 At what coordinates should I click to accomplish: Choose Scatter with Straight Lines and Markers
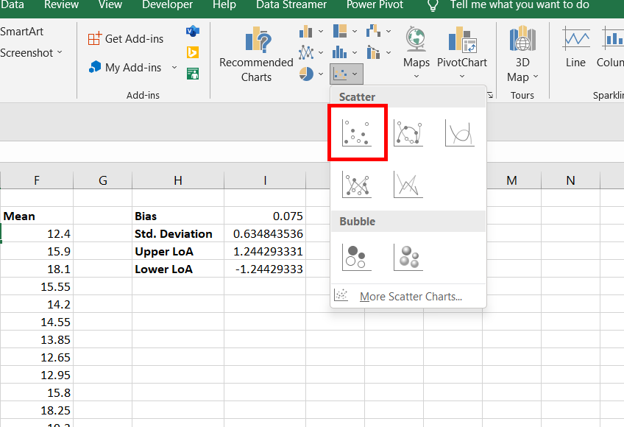357,185
